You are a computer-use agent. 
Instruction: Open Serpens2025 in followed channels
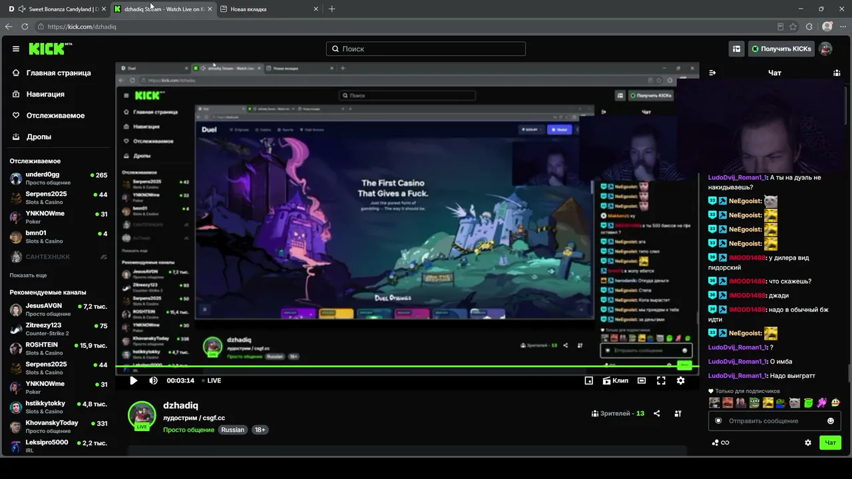pyautogui.click(x=59, y=198)
